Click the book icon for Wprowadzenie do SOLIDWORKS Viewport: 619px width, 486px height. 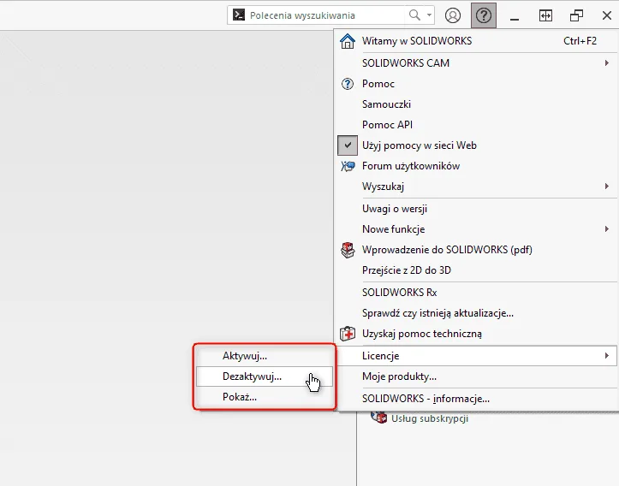pos(348,250)
